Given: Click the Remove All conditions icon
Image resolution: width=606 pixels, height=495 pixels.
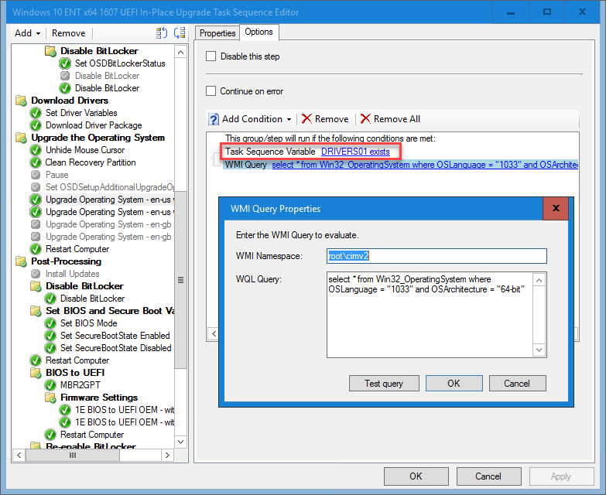Looking at the screenshot, I should pyautogui.click(x=366, y=119).
